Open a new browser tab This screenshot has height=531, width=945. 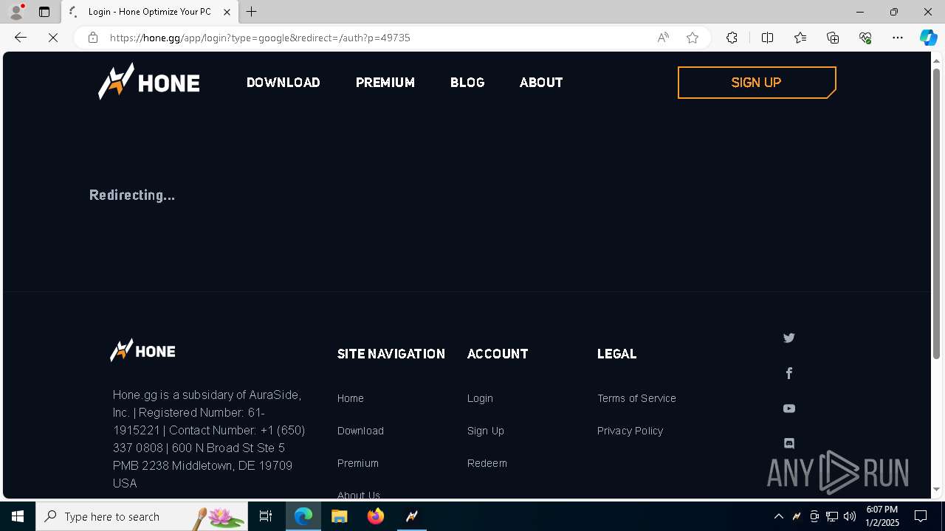point(252,12)
